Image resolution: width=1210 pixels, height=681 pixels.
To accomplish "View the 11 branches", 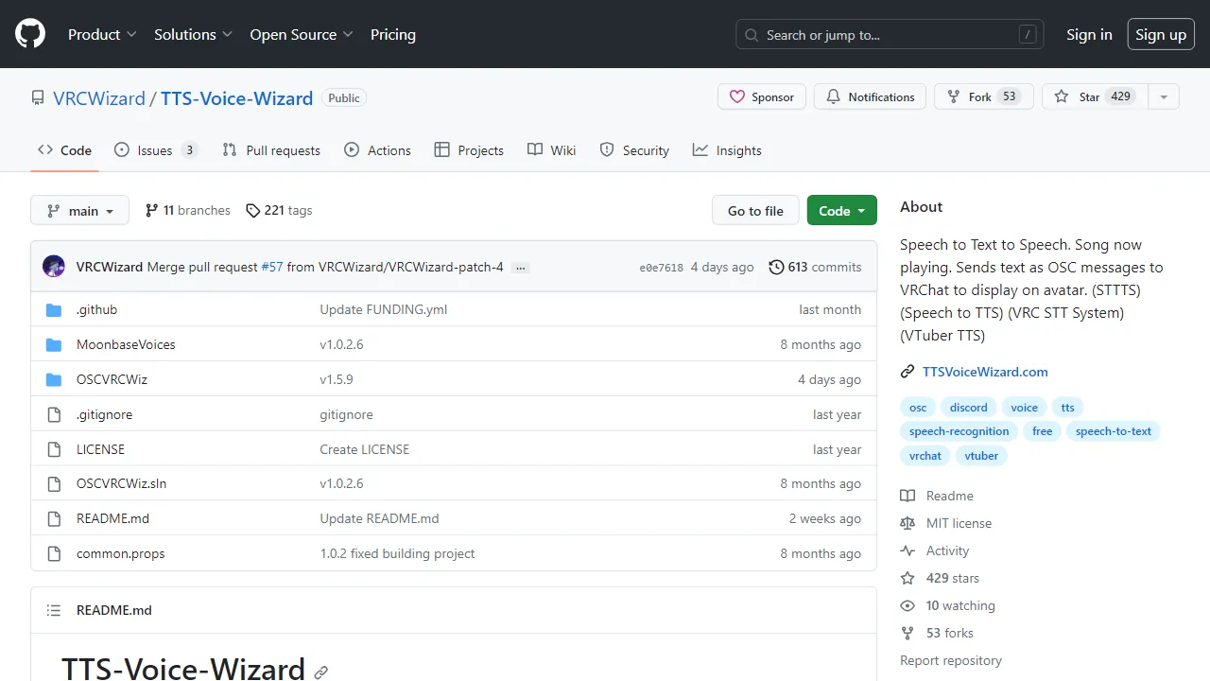I will pyautogui.click(x=187, y=211).
